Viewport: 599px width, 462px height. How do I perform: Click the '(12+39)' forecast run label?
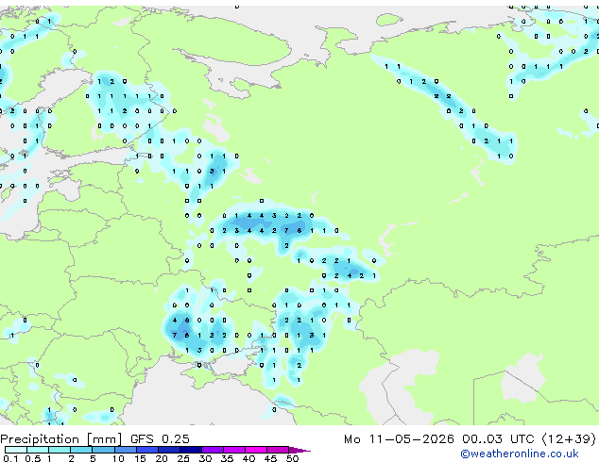coord(569,438)
